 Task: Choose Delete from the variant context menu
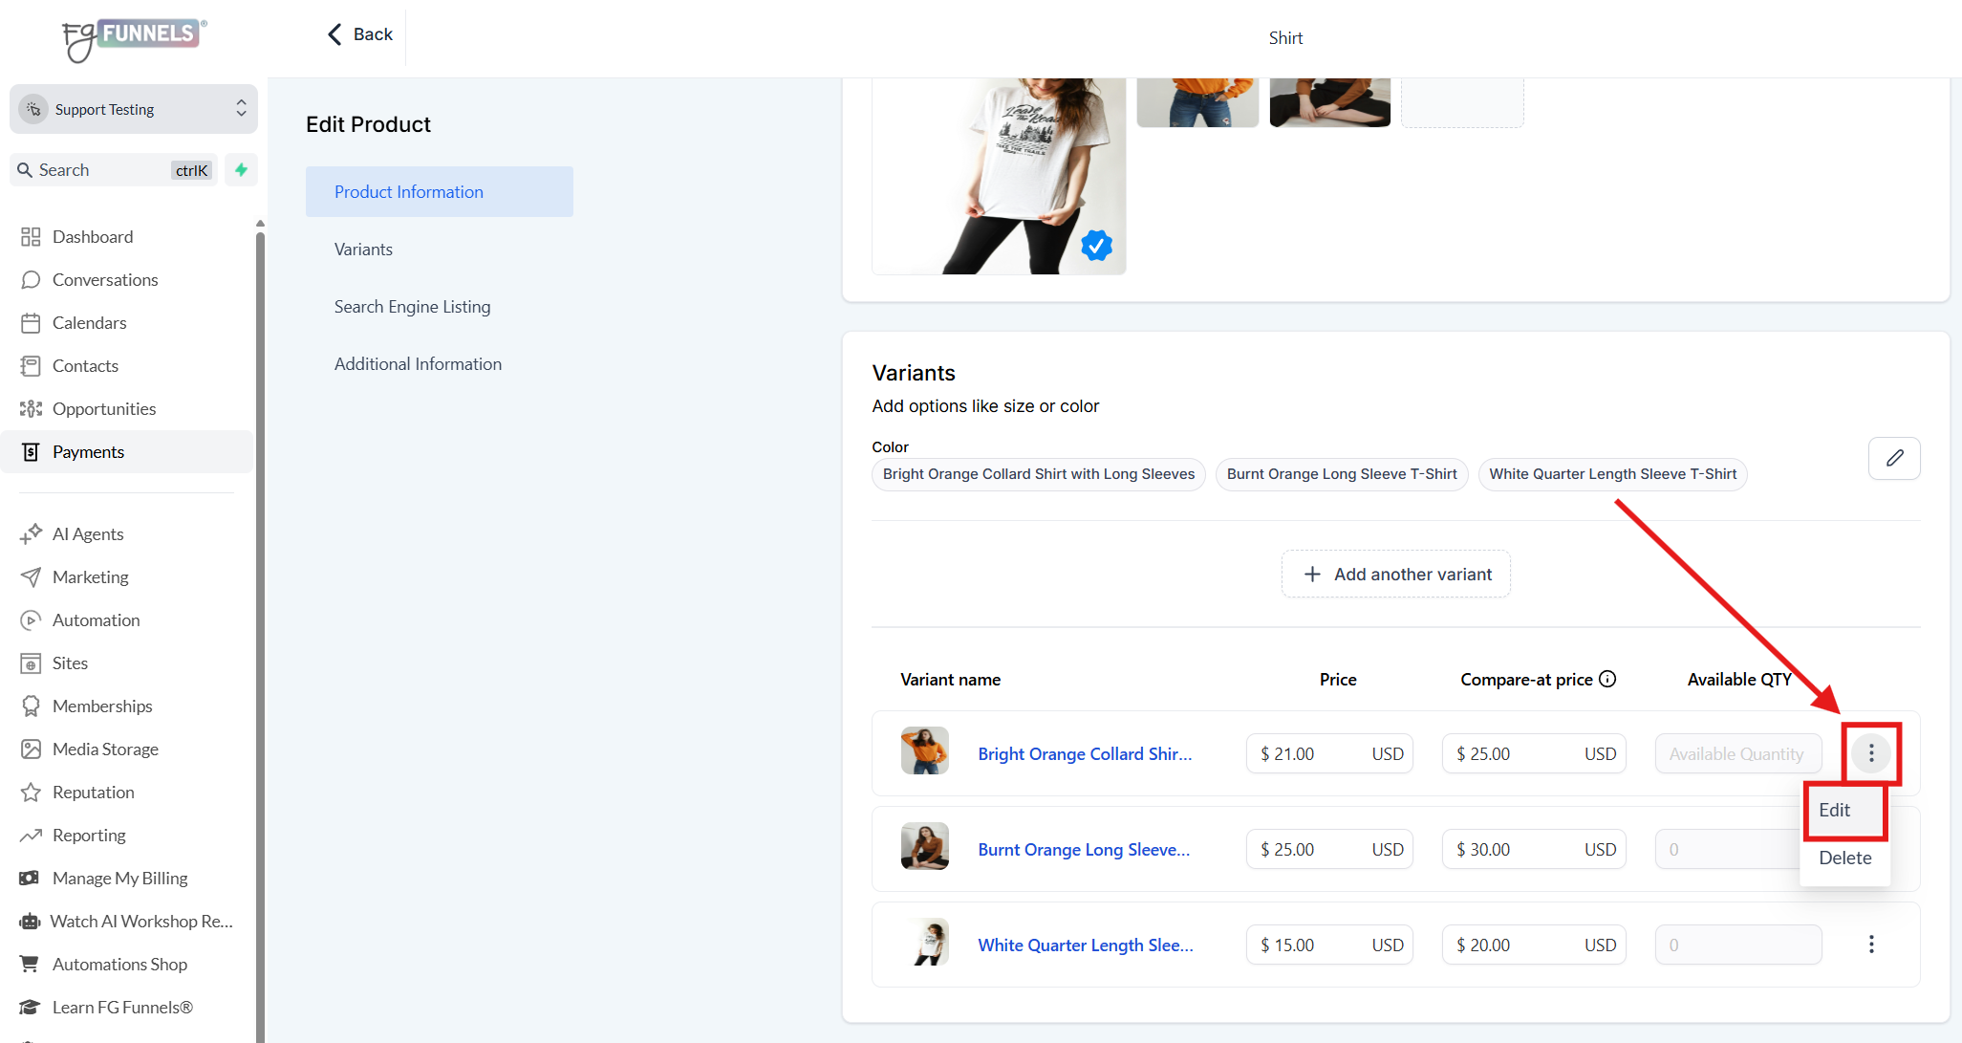1844,858
